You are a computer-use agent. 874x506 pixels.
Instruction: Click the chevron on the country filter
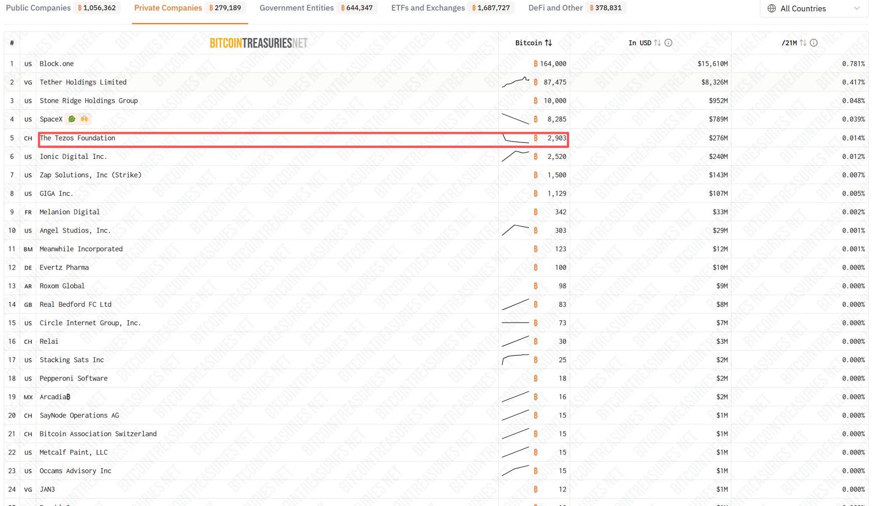[x=856, y=8]
